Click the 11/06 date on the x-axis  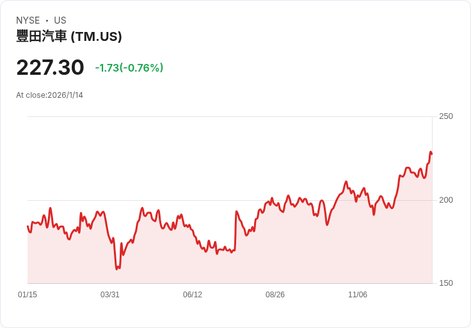click(x=358, y=295)
